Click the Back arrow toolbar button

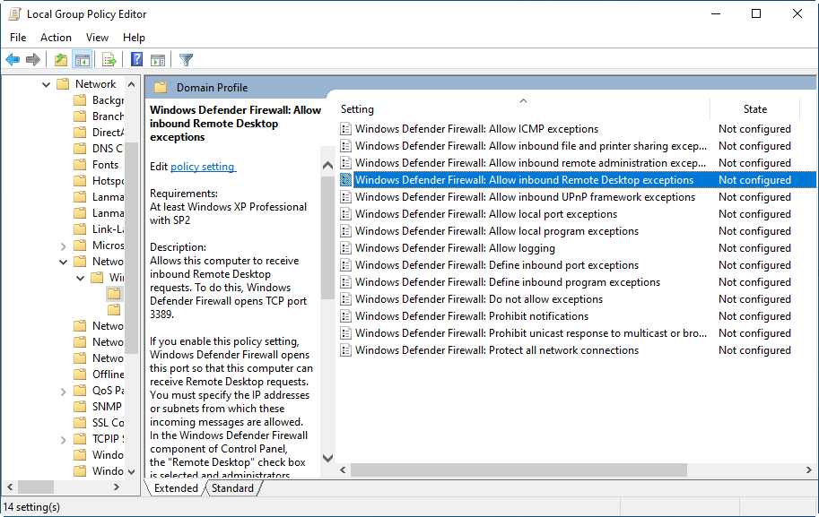click(x=13, y=60)
